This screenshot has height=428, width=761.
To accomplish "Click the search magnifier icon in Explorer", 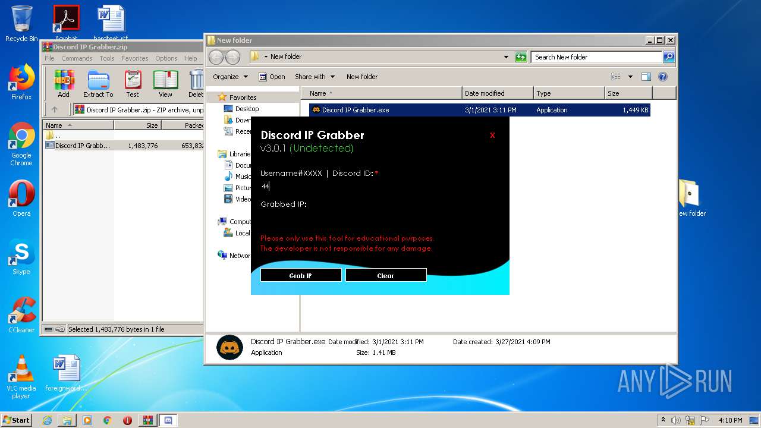I will 669,57.
